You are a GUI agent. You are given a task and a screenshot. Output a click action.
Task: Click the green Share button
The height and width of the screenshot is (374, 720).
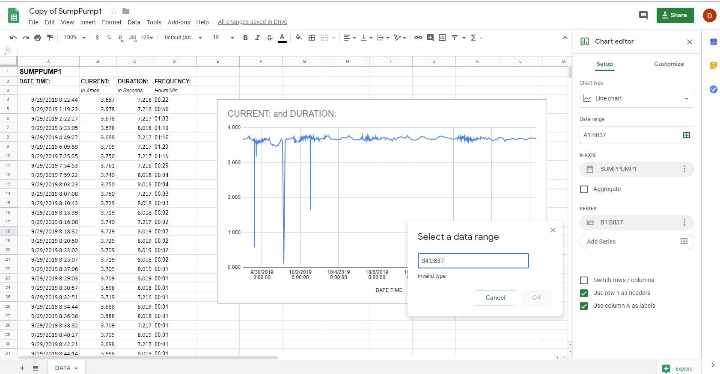(675, 15)
